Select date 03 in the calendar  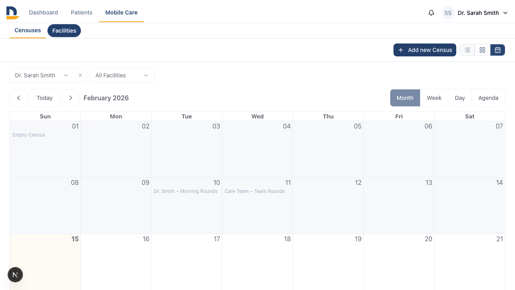(x=216, y=126)
